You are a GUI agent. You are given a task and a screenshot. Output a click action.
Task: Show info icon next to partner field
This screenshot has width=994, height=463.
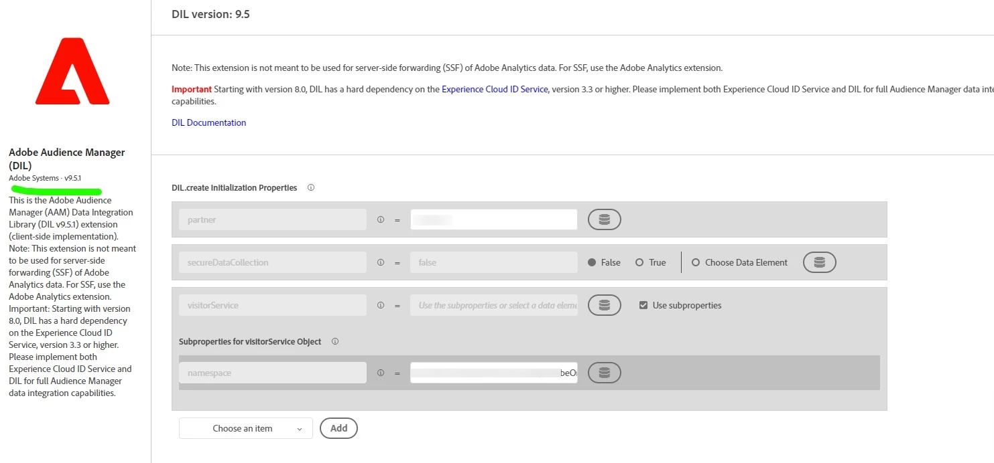[381, 219]
